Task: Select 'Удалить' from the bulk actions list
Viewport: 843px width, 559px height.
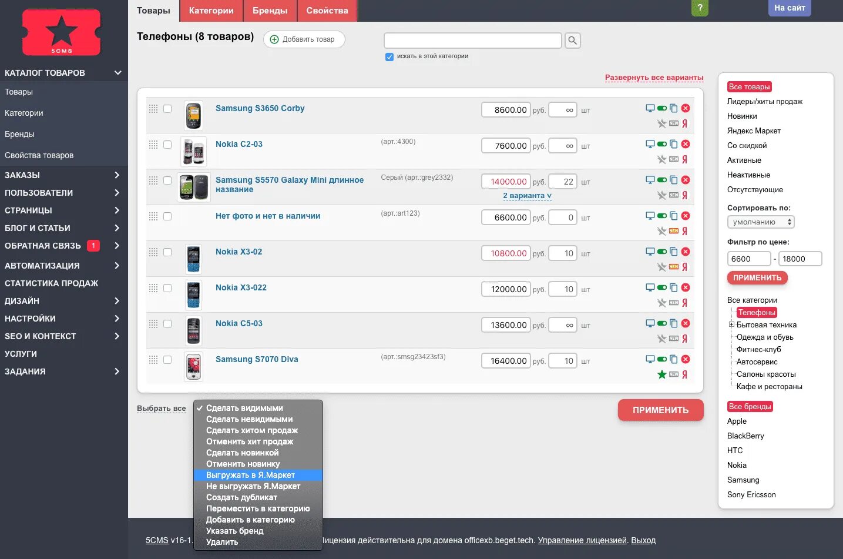Action: 258,542
